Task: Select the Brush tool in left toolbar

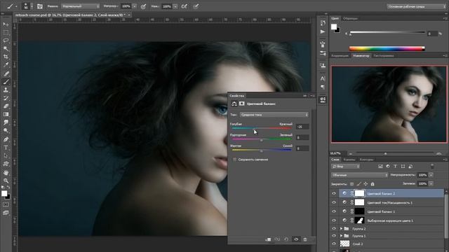Action: click(x=6, y=82)
